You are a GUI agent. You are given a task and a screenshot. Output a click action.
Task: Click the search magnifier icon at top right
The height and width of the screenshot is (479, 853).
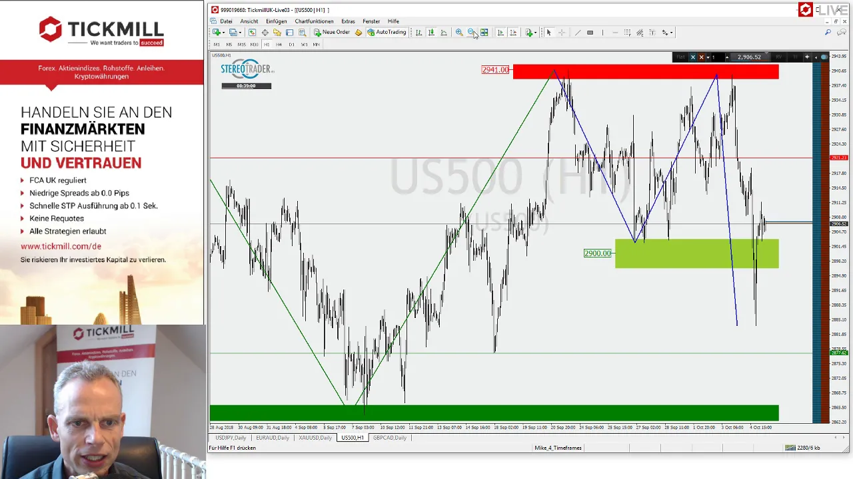pyautogui.click(x=828, y=32)
